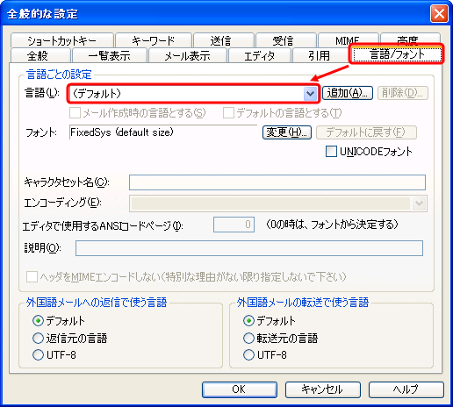Open the メール表示 tab
Screen dimensions: 453x407
[188, 55]
